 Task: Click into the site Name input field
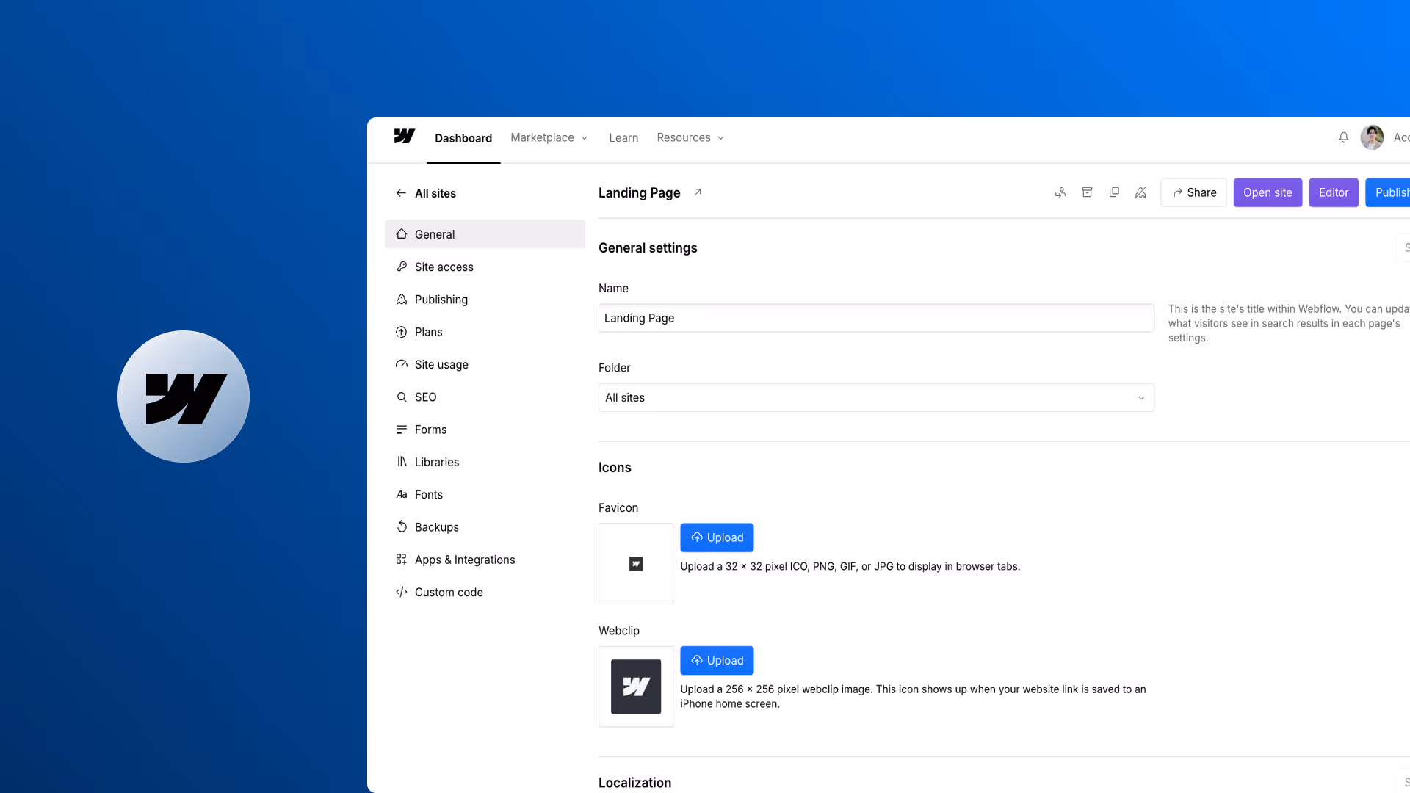coord(875,318)
